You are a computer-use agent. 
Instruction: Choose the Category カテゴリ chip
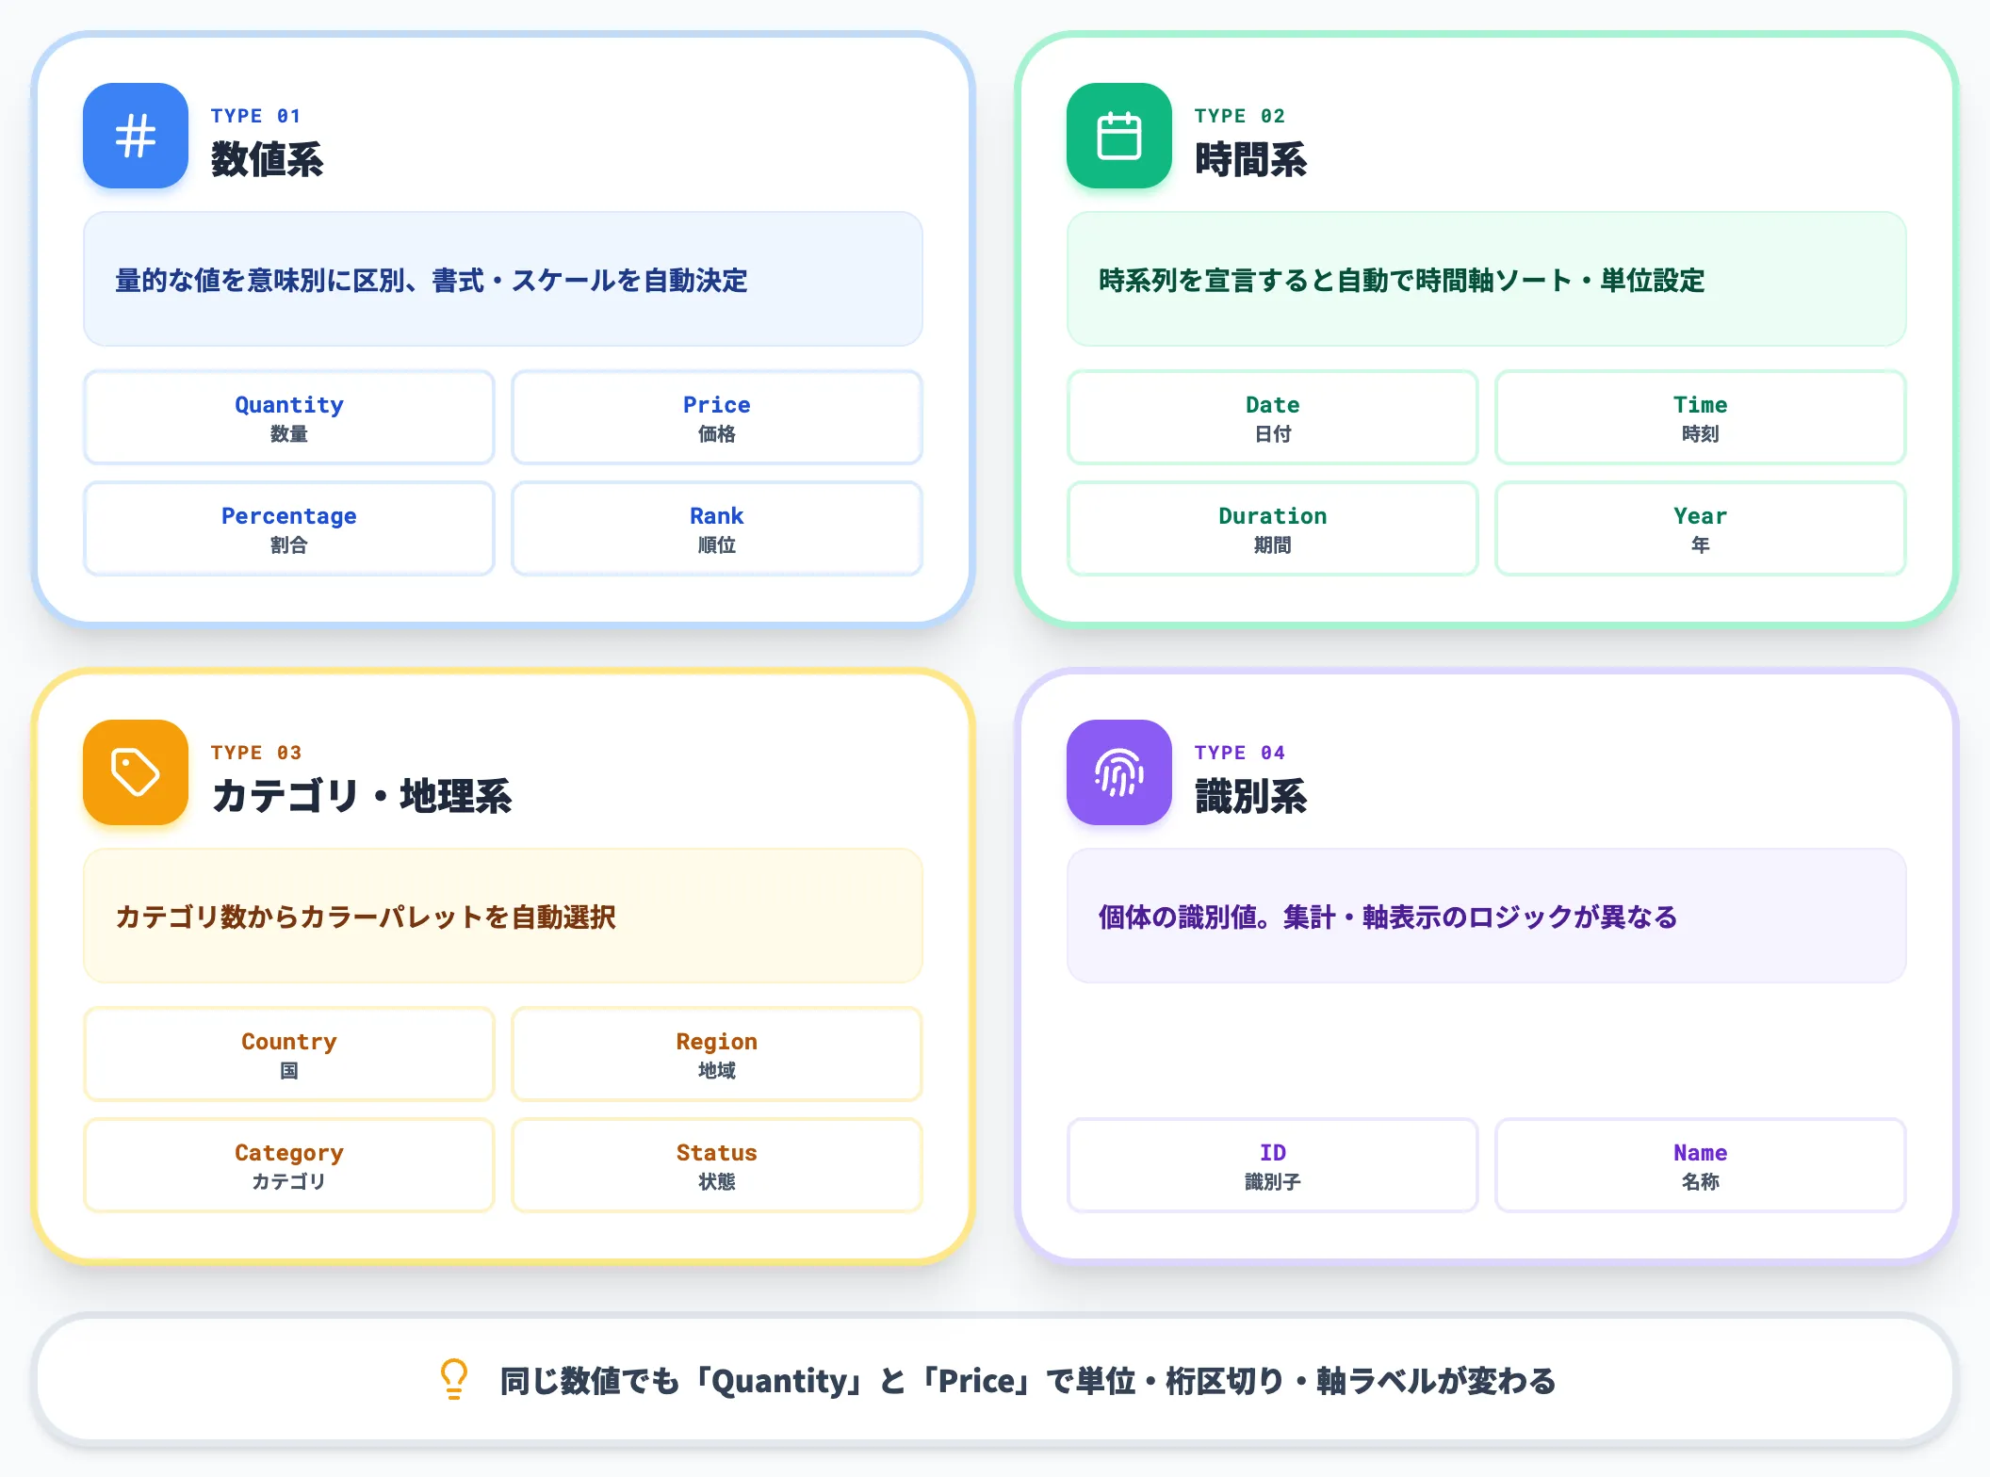[x=289, y=1165]
